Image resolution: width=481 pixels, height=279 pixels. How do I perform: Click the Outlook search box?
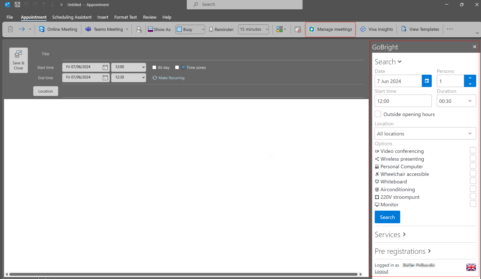pos(244,5)
